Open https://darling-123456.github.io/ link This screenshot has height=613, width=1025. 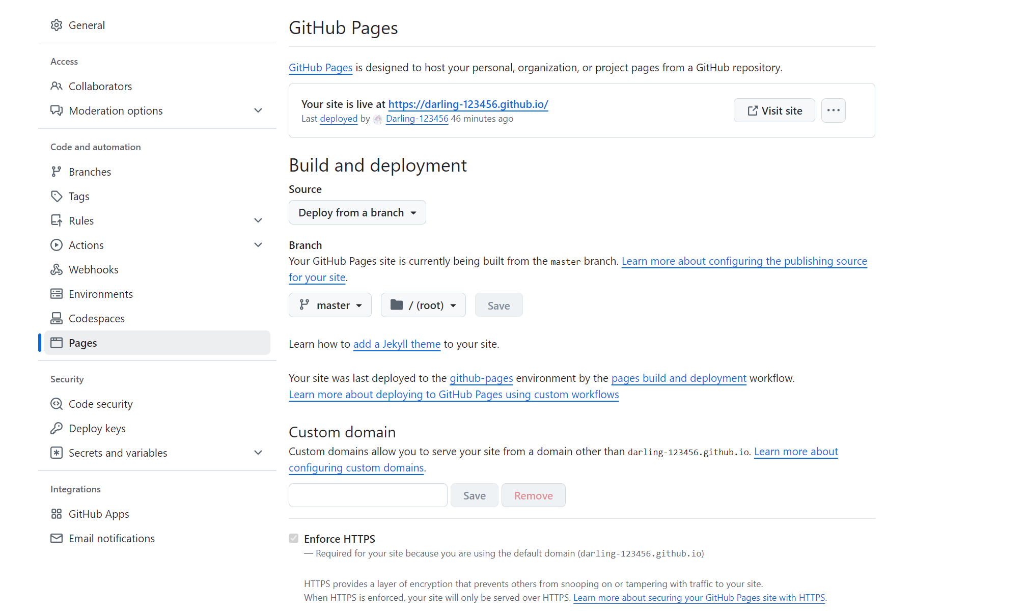(468, 104)
